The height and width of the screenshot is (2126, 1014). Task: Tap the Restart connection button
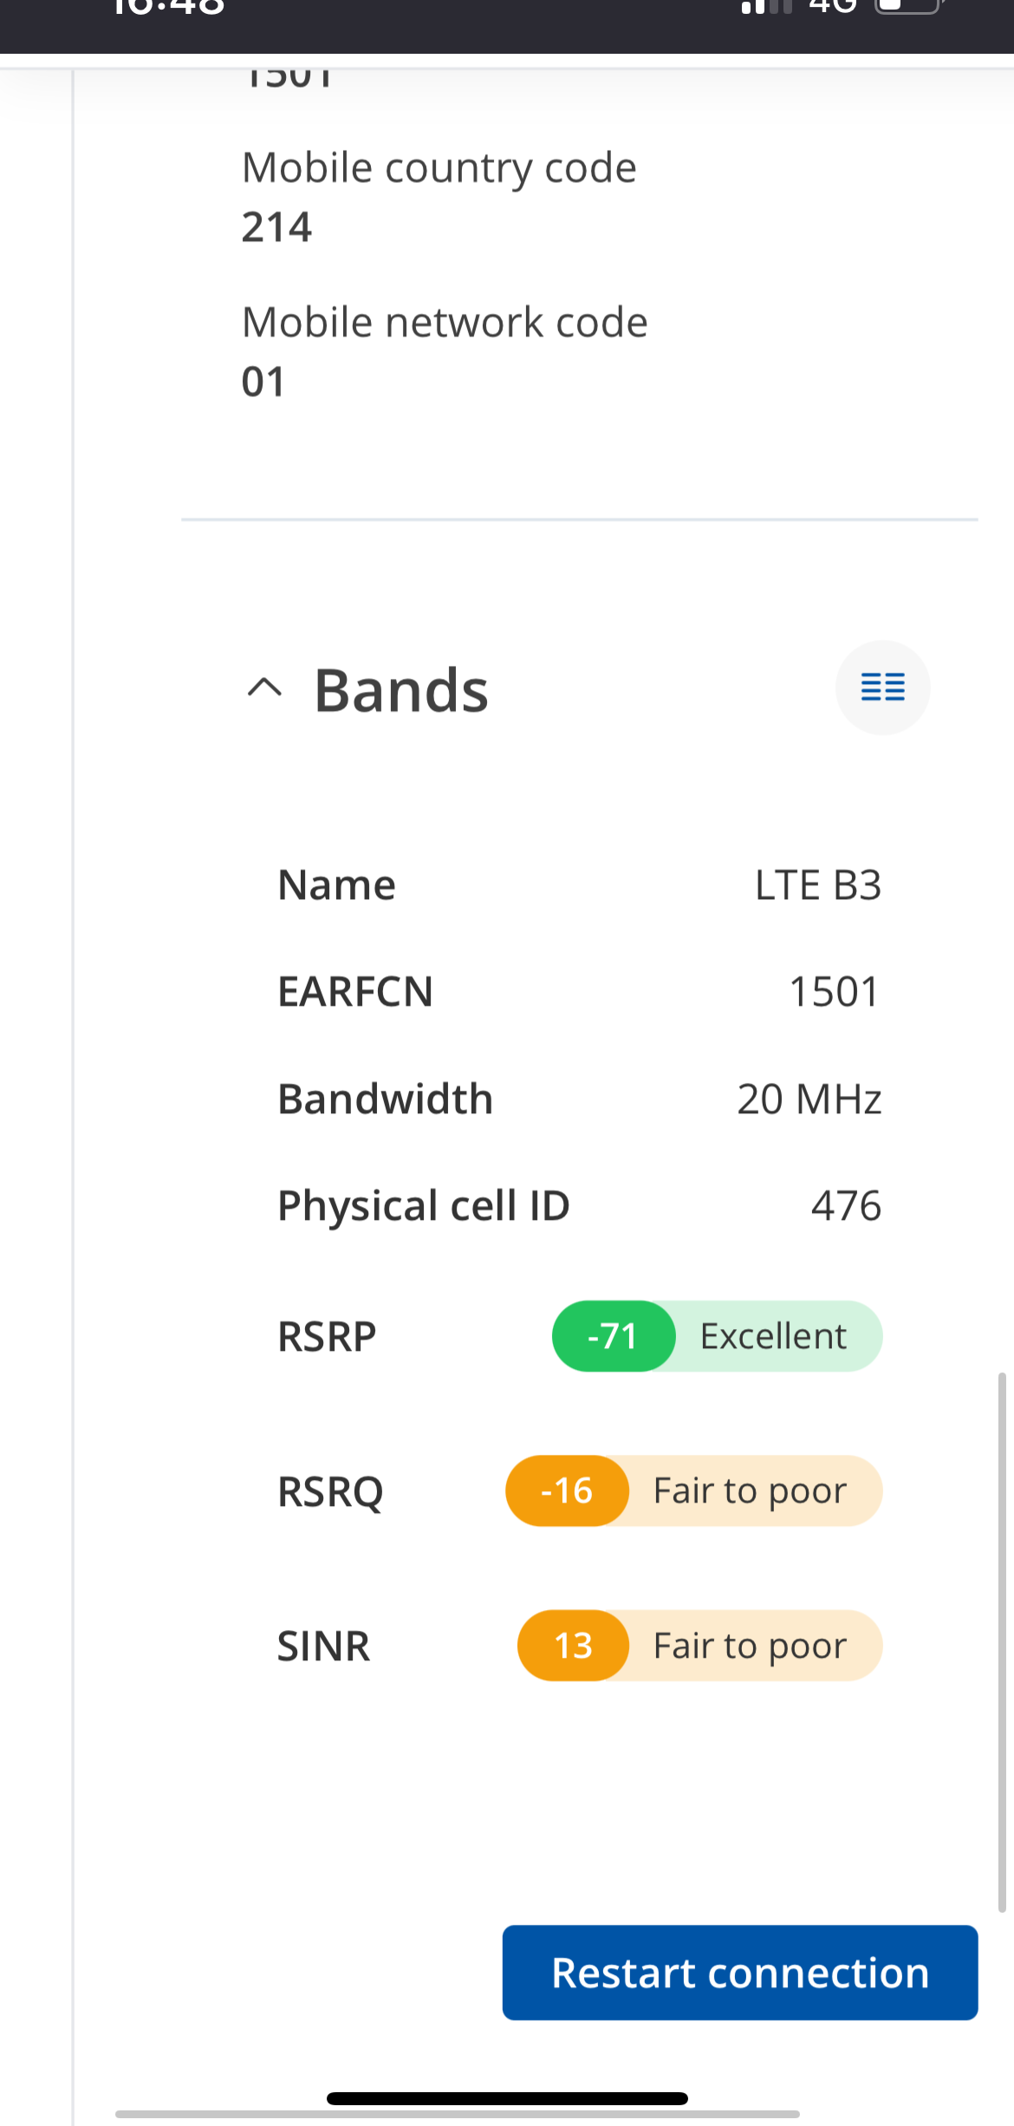[740, 1973]
